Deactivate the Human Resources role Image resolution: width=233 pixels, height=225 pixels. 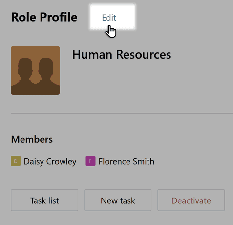[x=191, y=200]
